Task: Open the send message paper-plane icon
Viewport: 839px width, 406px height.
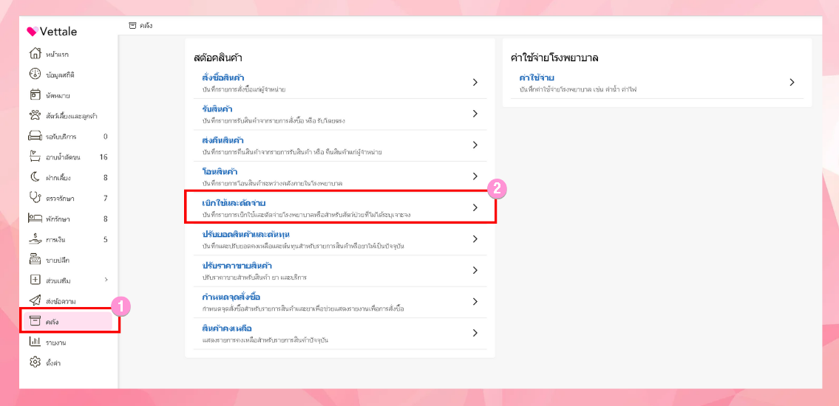Action: click(x=34, y=300)
